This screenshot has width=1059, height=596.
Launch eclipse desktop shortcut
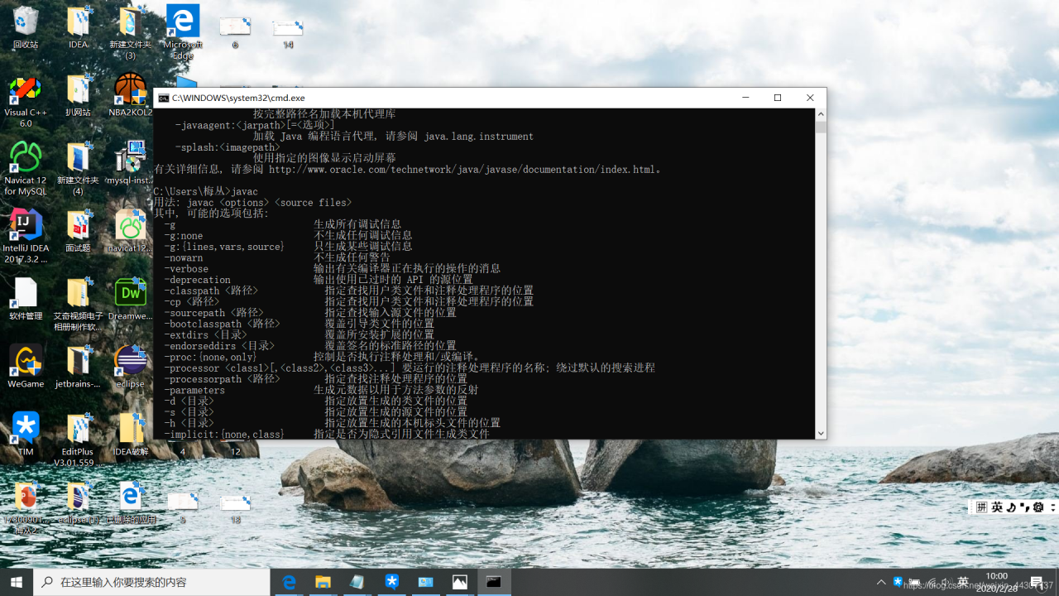[130, 367]
